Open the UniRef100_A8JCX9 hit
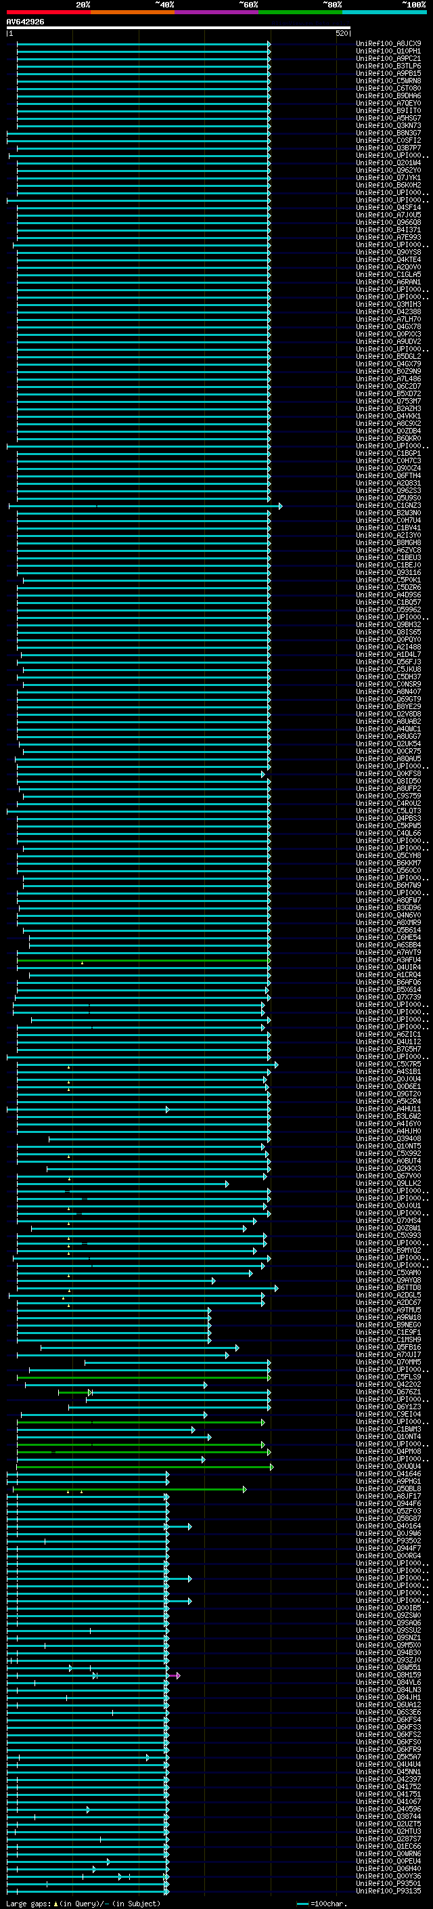This screenshot has width=433, height=1909. click(x=388, y=44)
